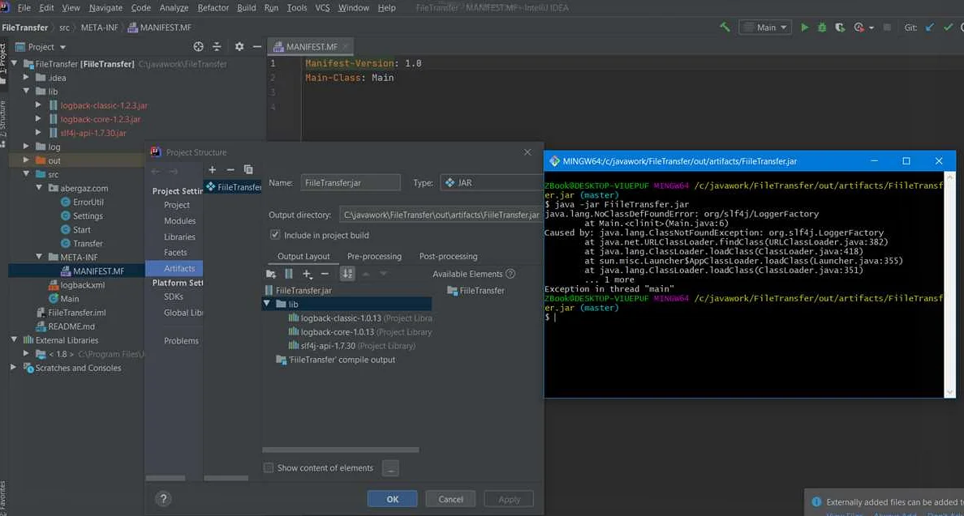The height and width of the screenshot is (516, 964).
Task: Start debugging with the bug icon
Action: 821,27
